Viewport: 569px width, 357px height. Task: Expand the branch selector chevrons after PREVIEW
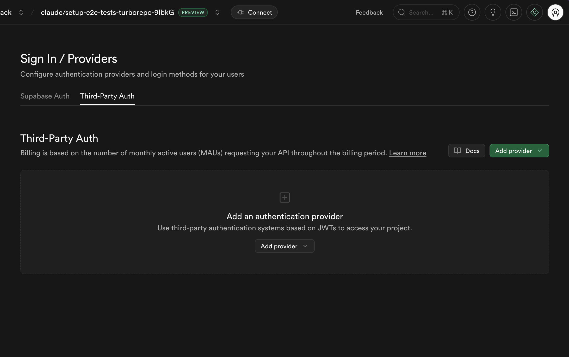coord(217,12)
